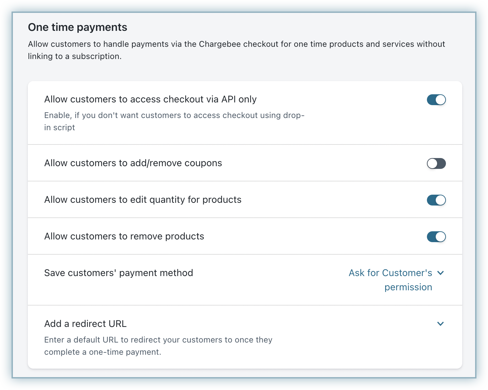Turn off editing quantity for products
488x390 pixels.
coord(436,200)
